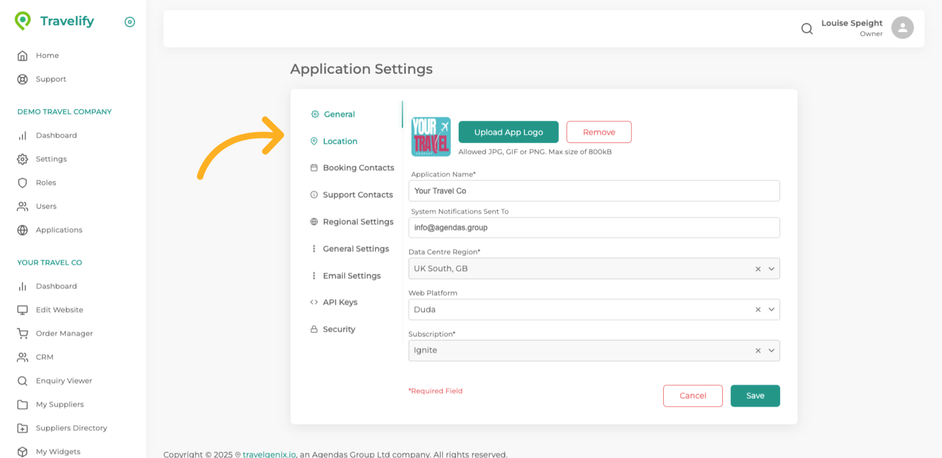The image size is (942, 458).
Task: Open the Email Settings tab
Action: (x=351, y=275)
